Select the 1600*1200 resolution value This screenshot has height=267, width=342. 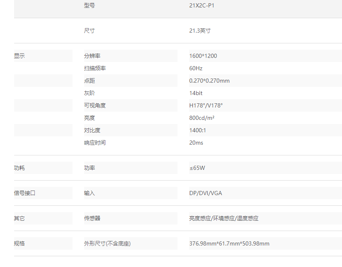tap(203, 56)
